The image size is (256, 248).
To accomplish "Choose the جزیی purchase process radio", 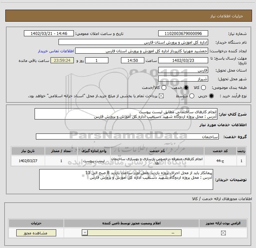I will coord(211,96).
